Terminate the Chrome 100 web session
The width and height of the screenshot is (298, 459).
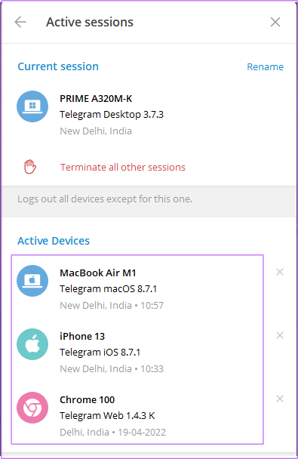(280, 399)
